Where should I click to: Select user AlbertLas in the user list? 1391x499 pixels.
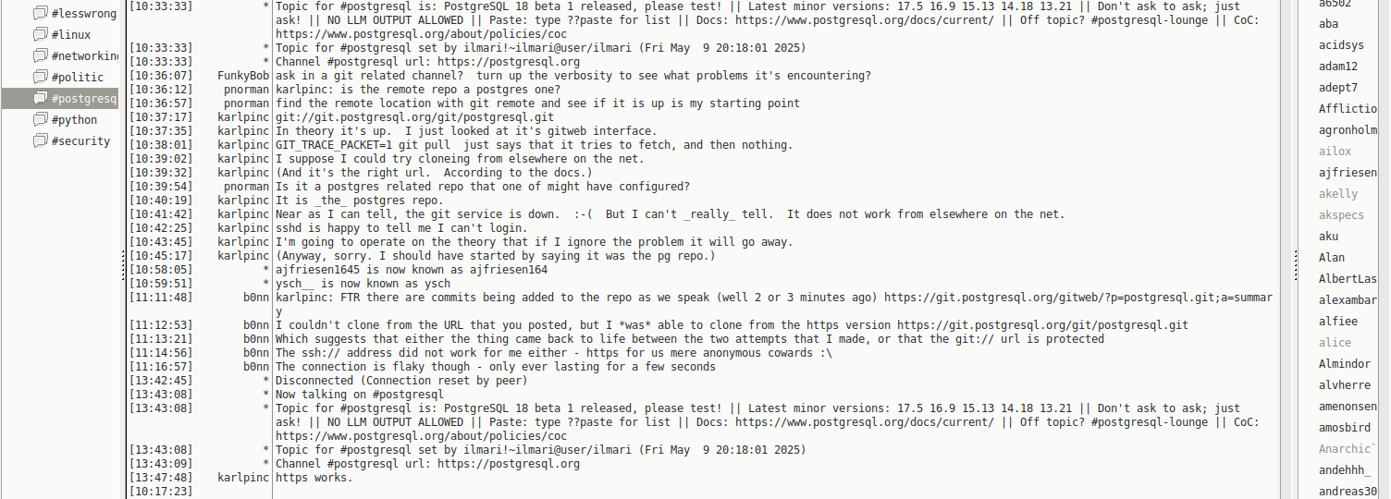tap(1348, 279)
